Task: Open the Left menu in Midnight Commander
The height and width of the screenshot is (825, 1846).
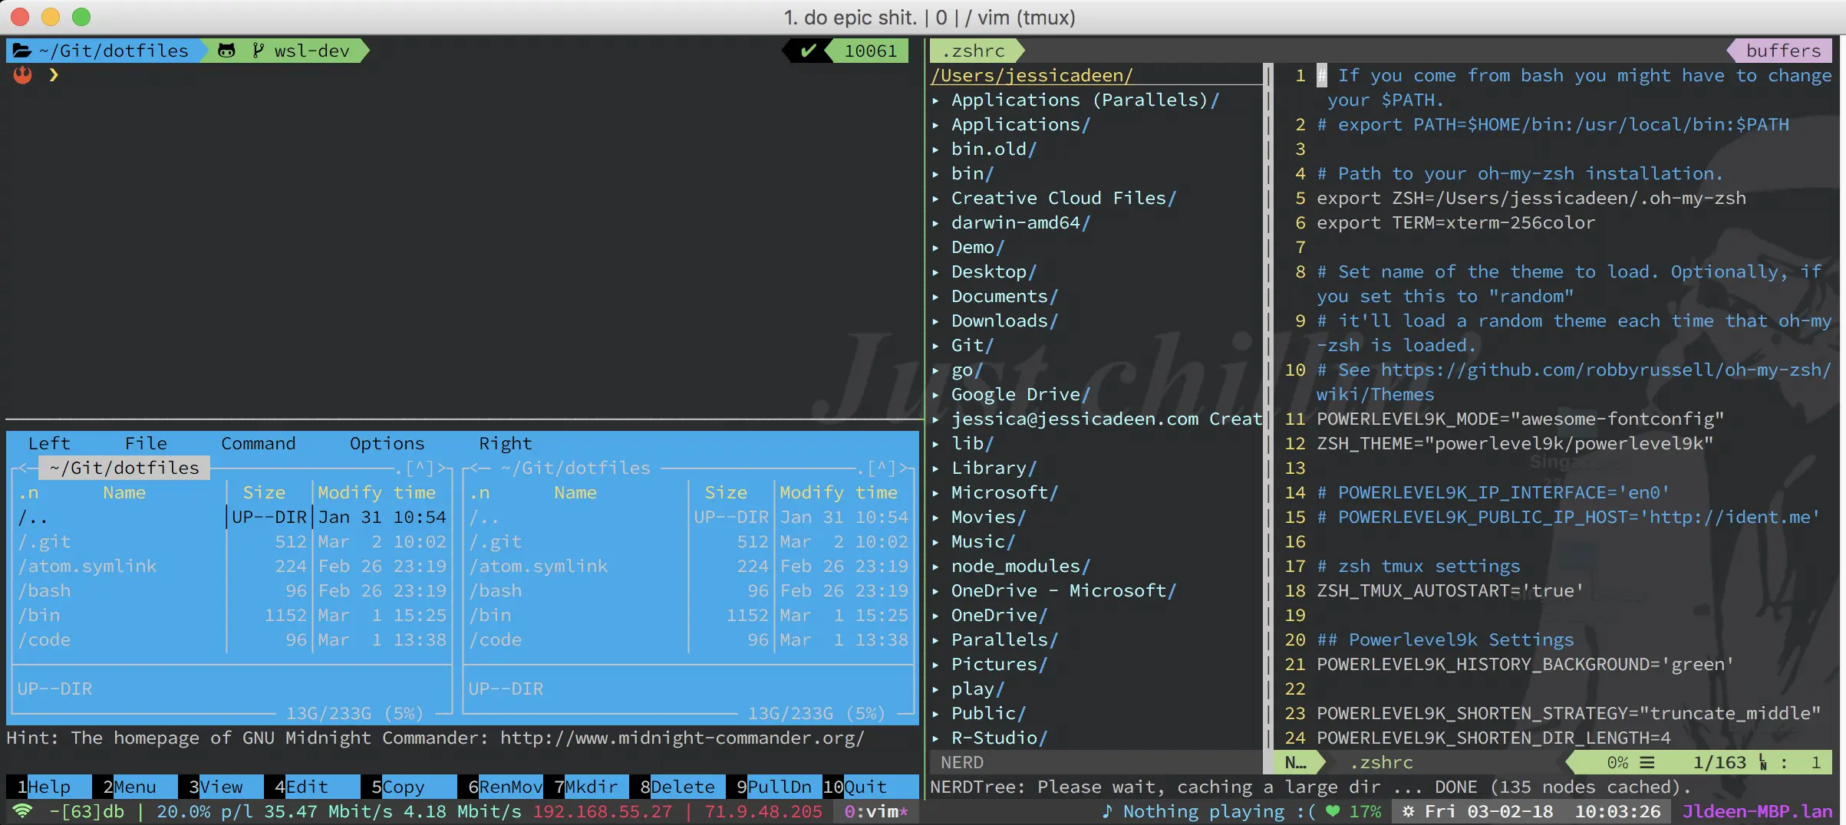Action: pos(49,443)
